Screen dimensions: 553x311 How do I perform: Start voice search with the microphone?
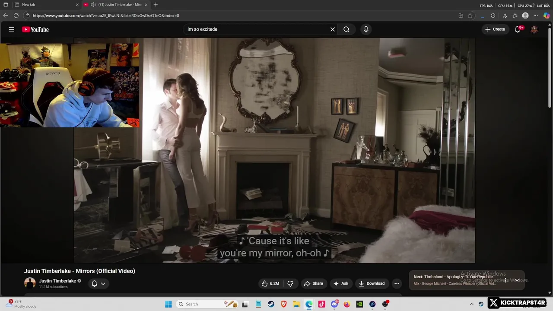pos(366,29)
